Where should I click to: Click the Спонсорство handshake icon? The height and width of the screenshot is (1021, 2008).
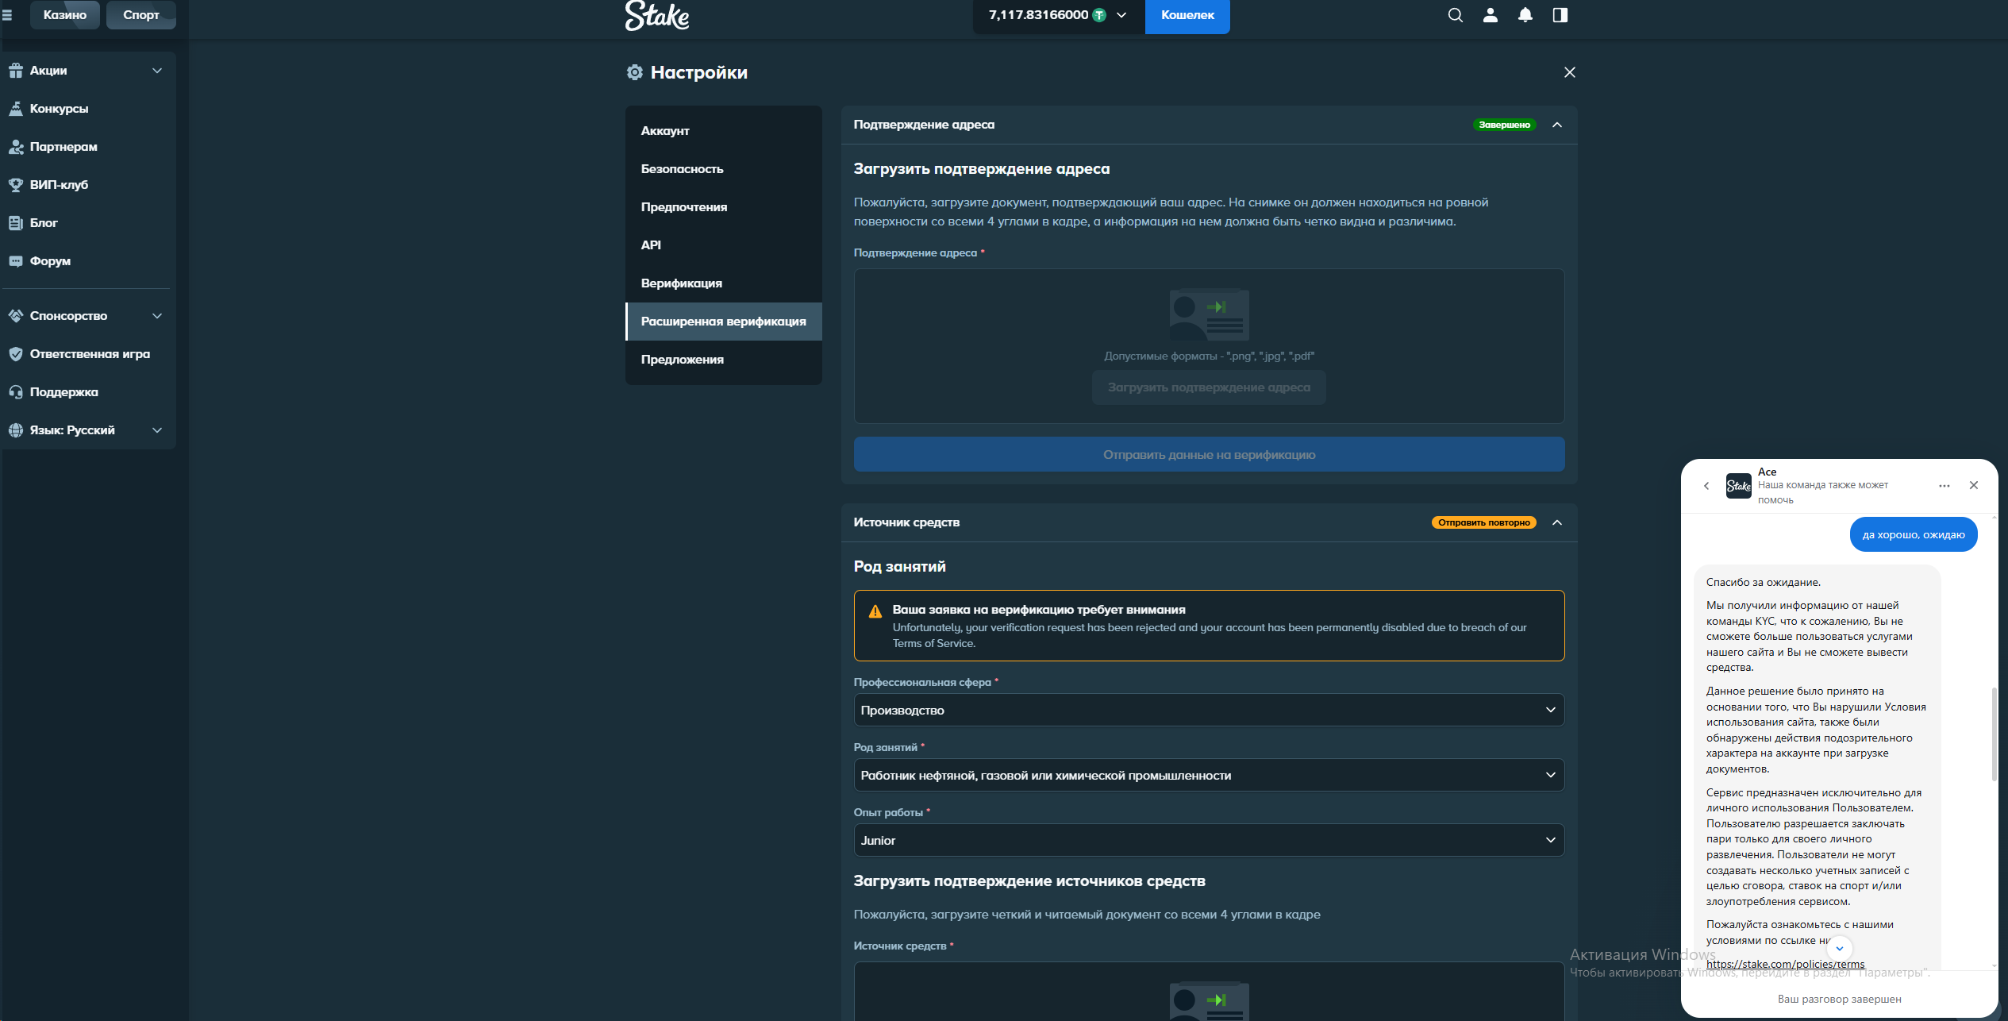click(16, 315)
